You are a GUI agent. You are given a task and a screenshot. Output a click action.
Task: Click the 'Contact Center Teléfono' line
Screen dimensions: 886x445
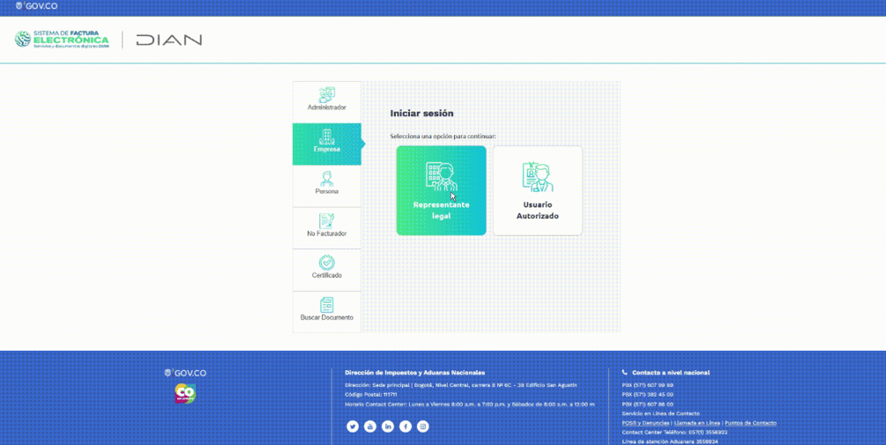click(x=674, y=432)
